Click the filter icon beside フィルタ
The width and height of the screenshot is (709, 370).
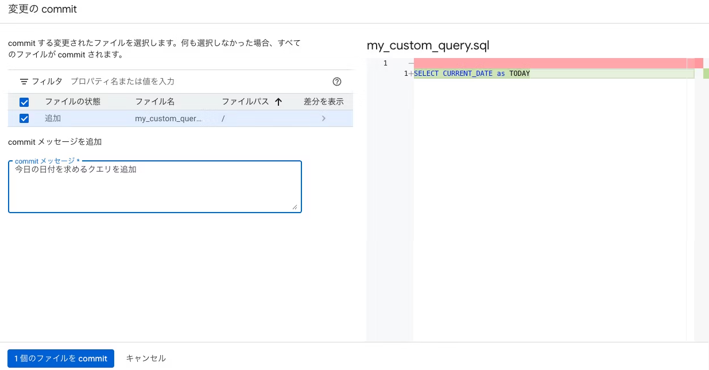tap(24, 82)
